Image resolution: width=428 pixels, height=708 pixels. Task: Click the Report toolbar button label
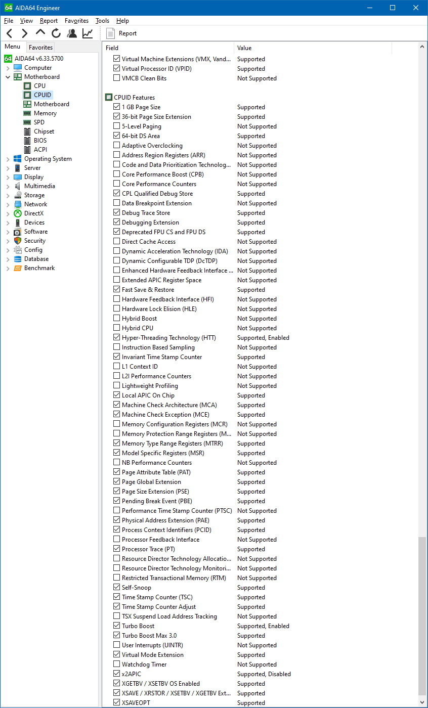[127, 33]
